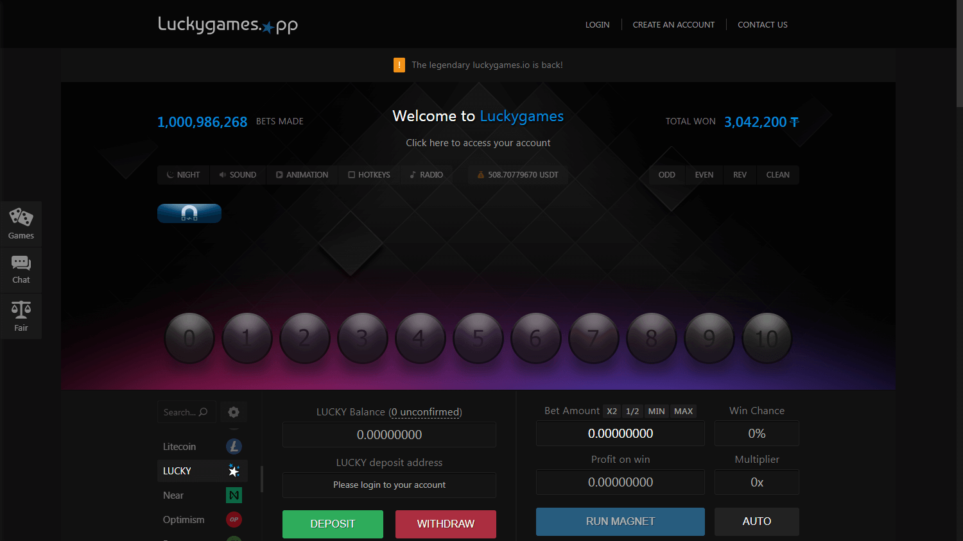Open the Games sidebar panel

(21, 223)
